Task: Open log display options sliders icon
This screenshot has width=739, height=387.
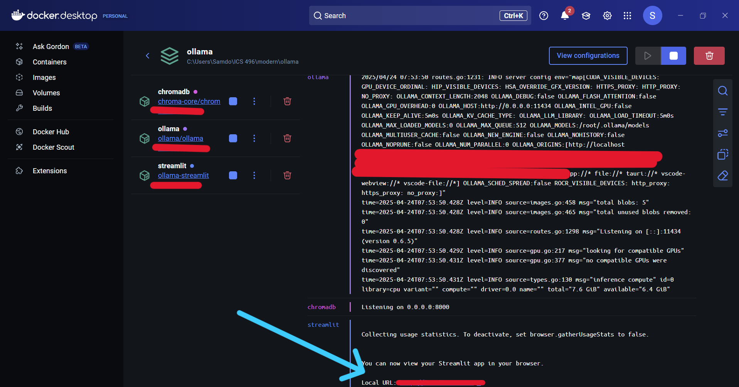Action: (722, 133)
